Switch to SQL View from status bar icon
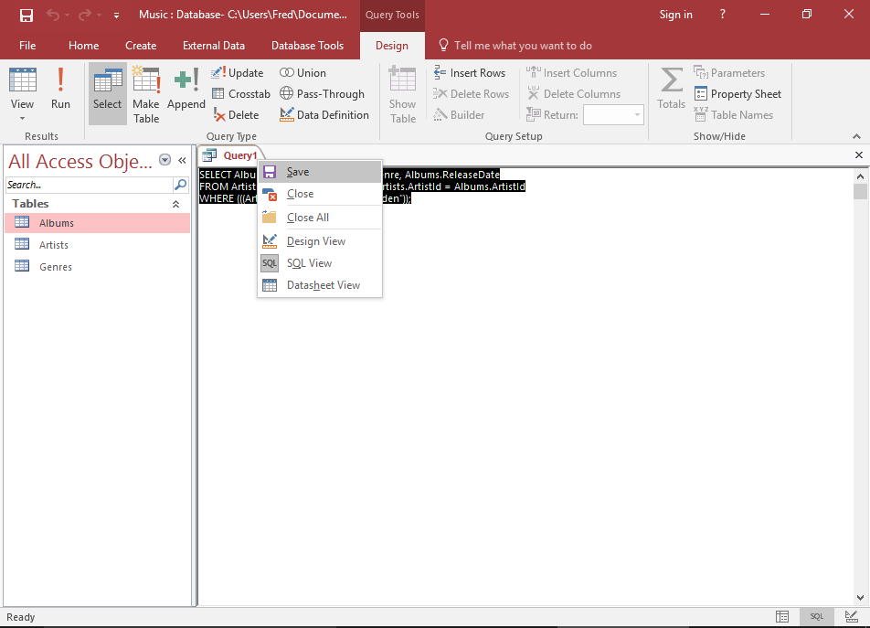870x628 pixels. (817, 616)
